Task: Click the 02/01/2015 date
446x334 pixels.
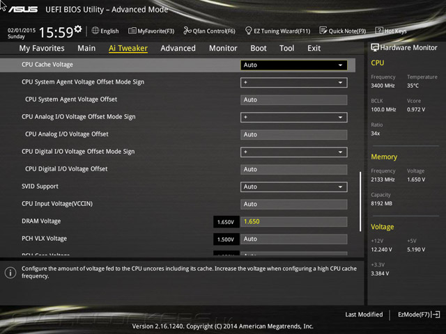Action: coord(22,30)
